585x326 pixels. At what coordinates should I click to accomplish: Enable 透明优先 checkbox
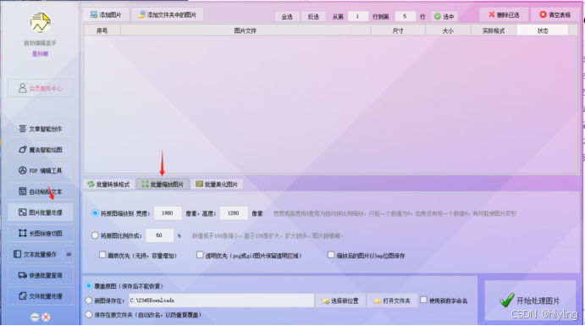pos(200,255)
